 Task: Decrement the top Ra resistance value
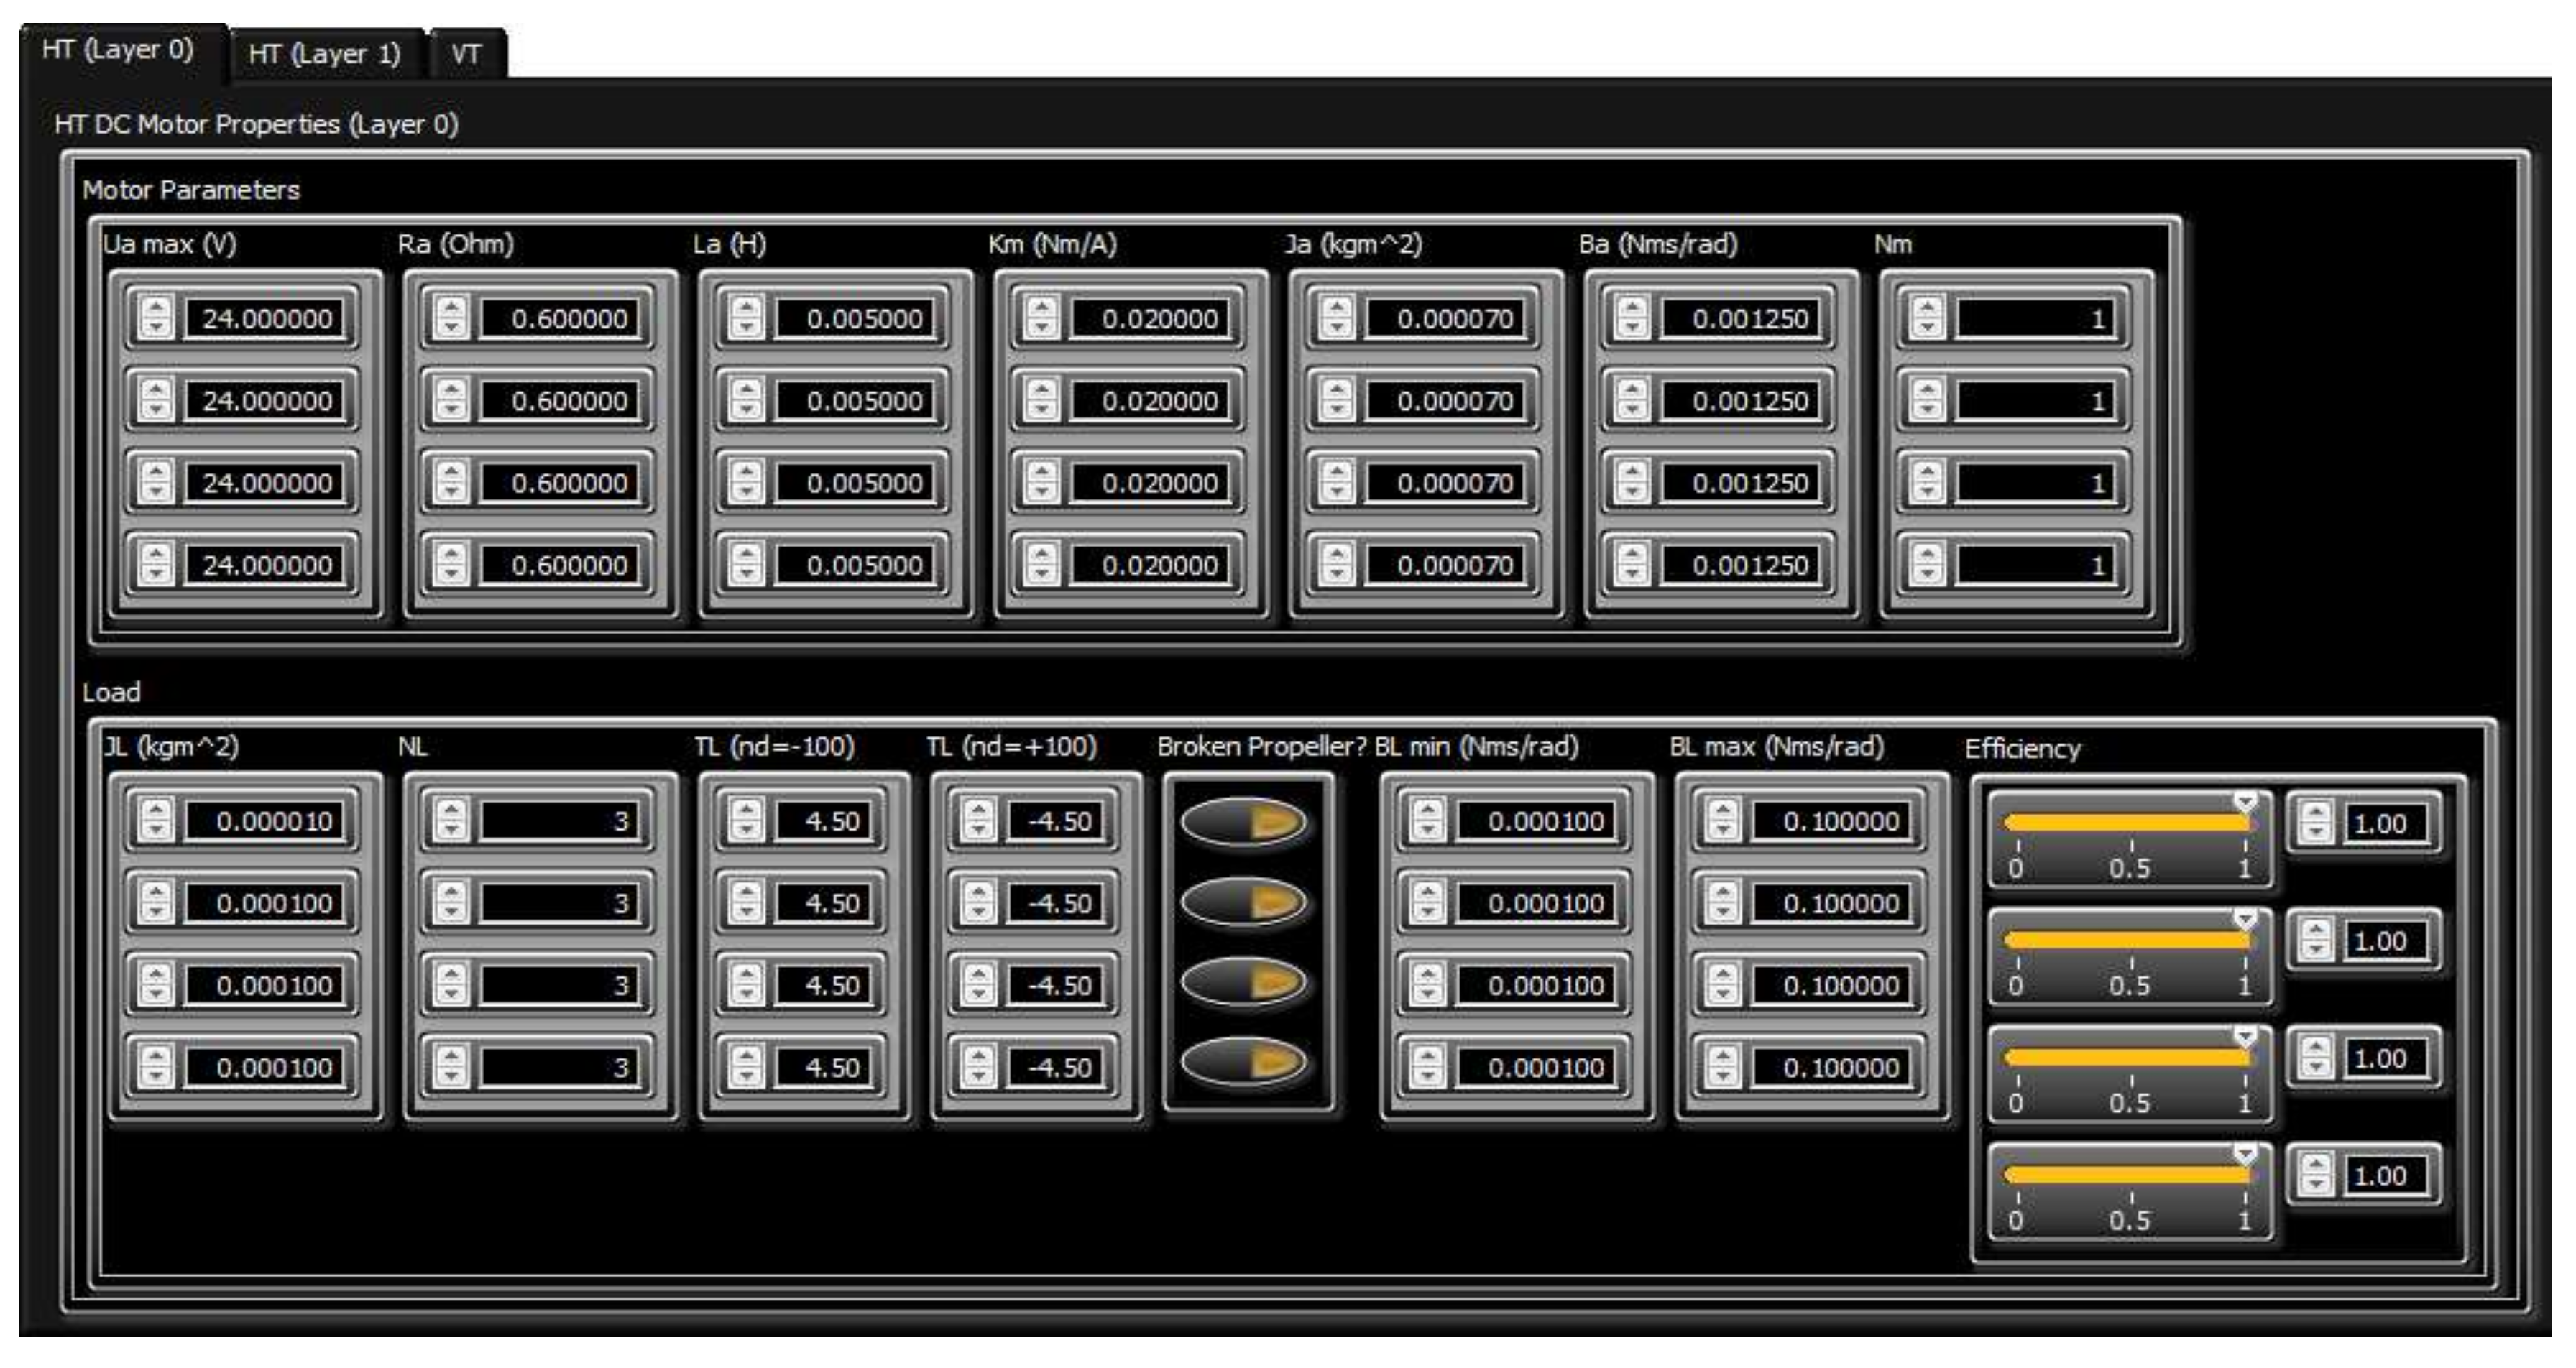click(452, 328)
